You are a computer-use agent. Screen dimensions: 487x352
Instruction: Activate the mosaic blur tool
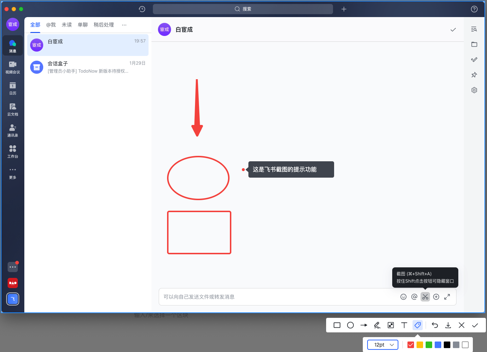[x=391, y=325]
